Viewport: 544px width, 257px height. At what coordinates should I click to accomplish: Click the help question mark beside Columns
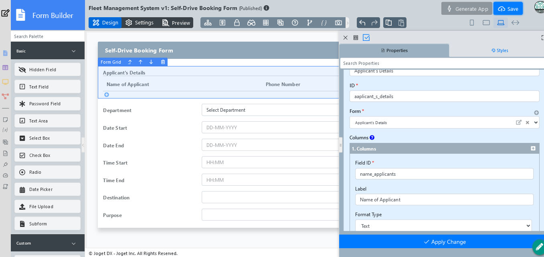point(372,138)
